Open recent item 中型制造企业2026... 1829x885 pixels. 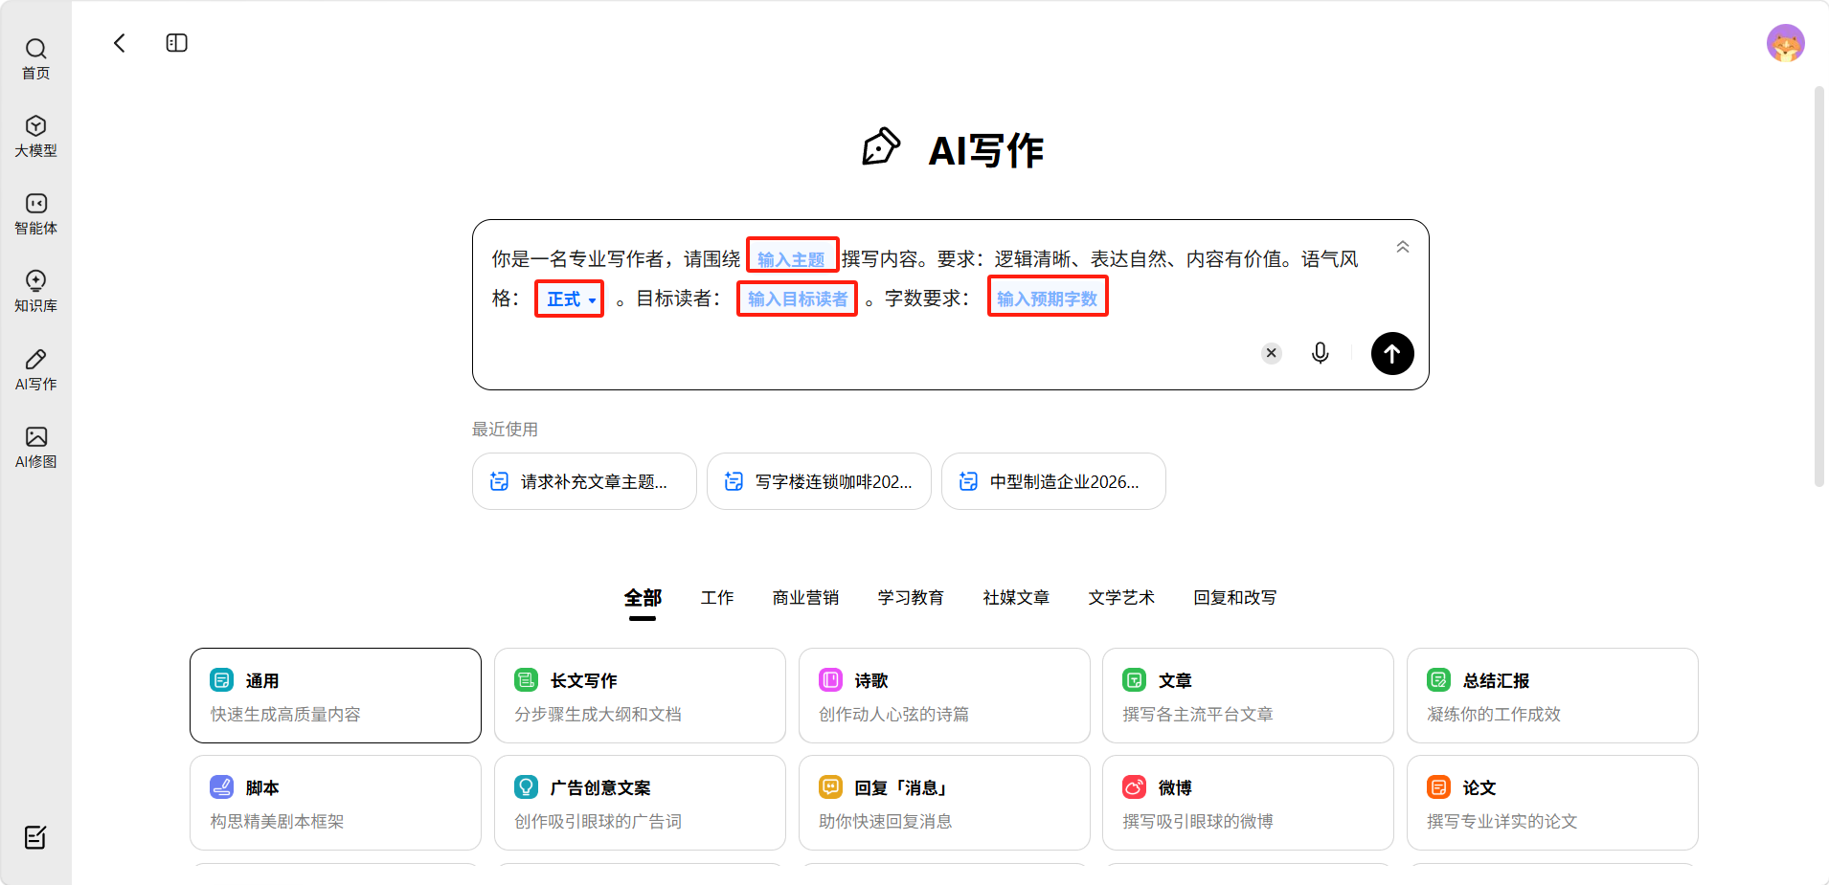pos(1053,481)
